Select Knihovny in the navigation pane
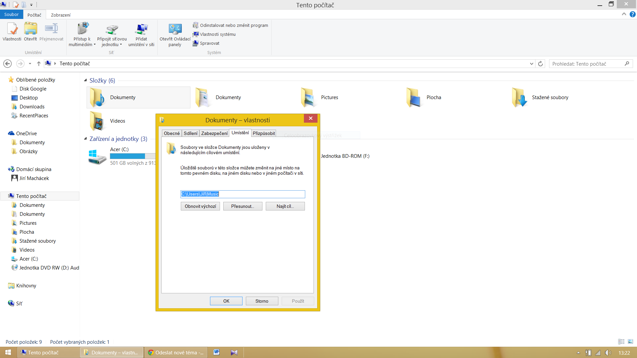637x358 pixels. [x=26, y=286]
